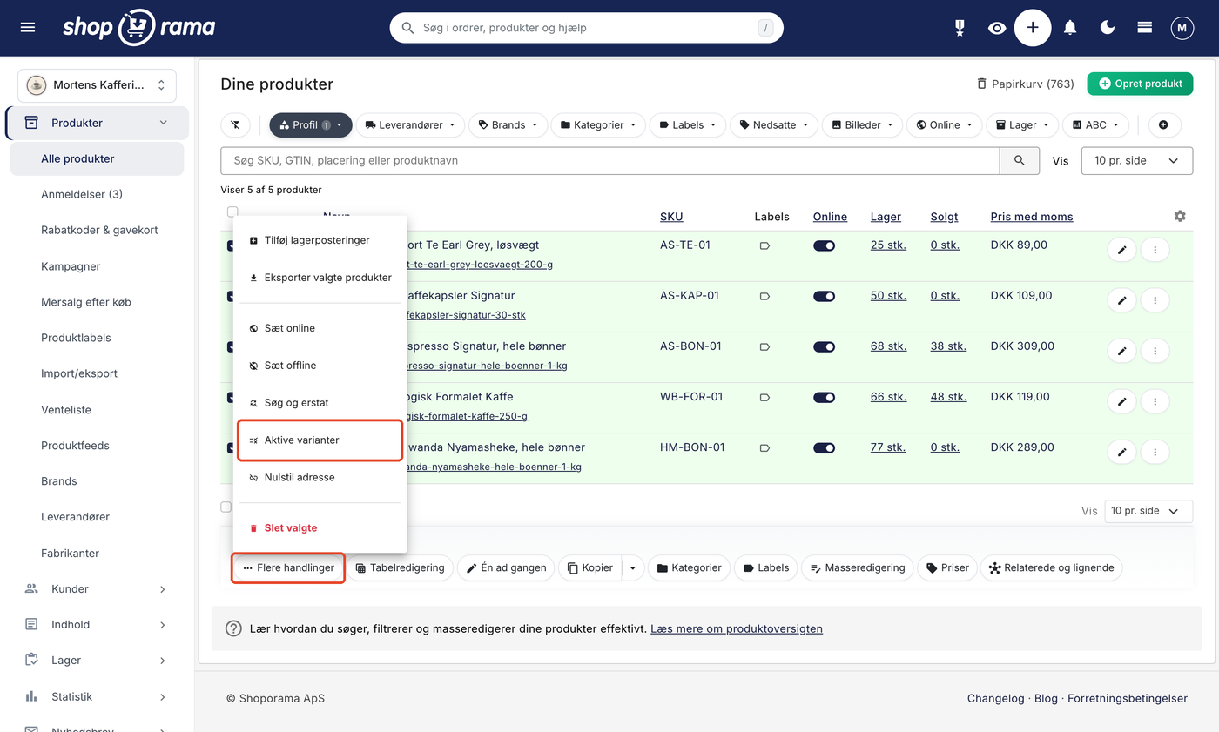Open the user avatar M menu
Screen dimensions: 1219x732
1182,28
